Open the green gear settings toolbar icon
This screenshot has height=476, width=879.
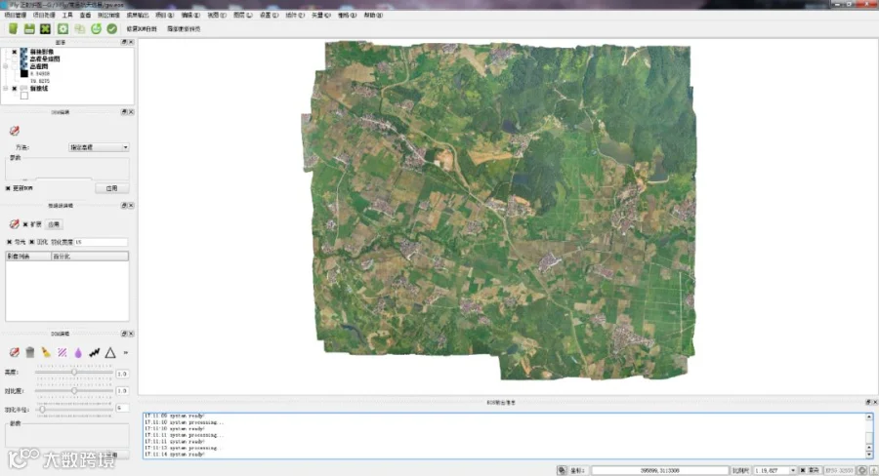[63, 28]
